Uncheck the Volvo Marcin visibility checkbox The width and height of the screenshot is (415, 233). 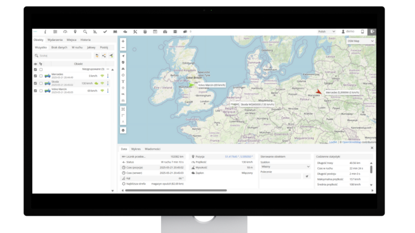click(35, 90)
